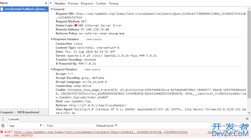This screenshot has height=139, width=251.
Task: Click the Cookie thinkphp_show_page_trace value
Action: coord(151,94)
